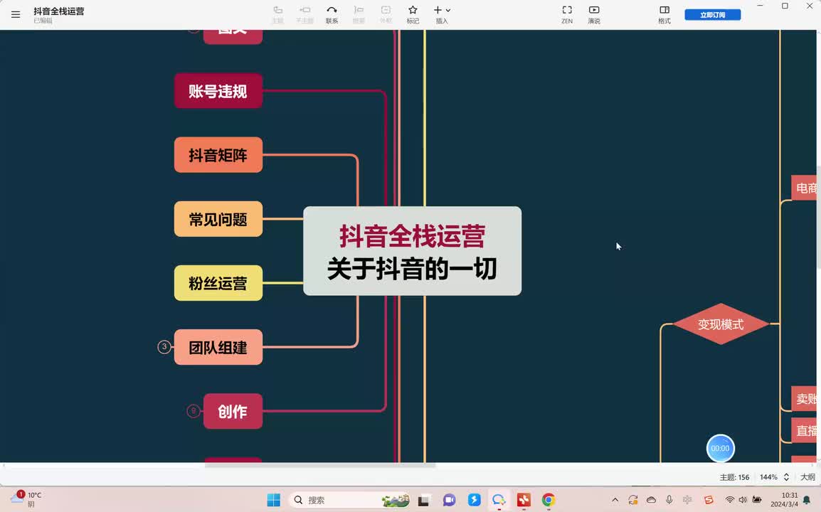Open the Windows Start menu
The image size is (821, 512).
pyautogui.click(x=273, y=500)
